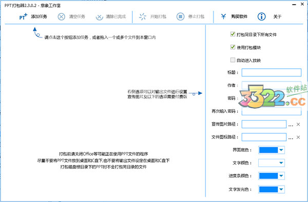Click the text 右侧选项可以对输出文件进行设置

pyautogui.click(x=157, y=92)
